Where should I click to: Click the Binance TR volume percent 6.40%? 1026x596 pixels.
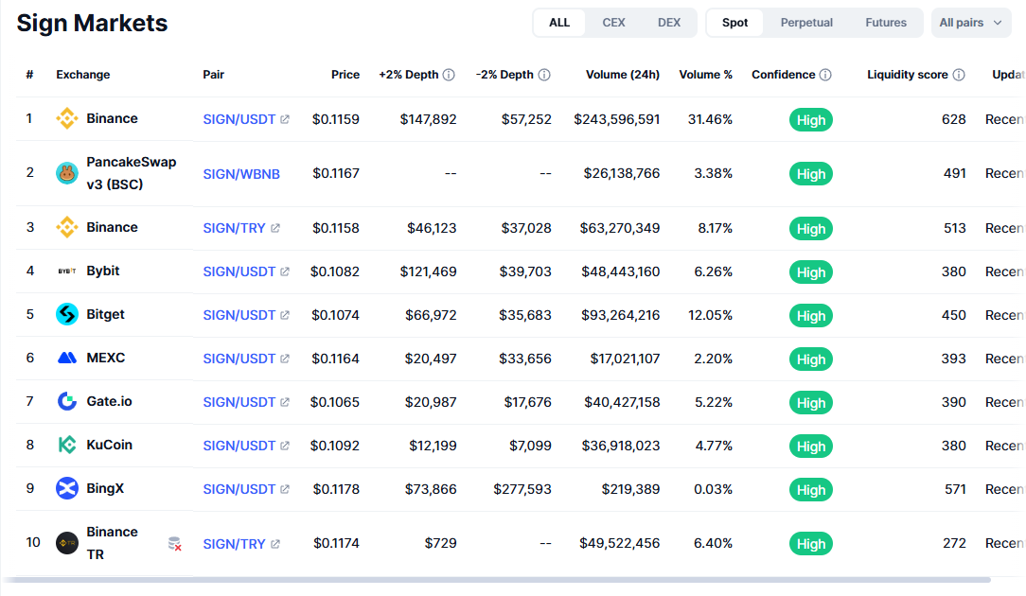[x=713, y=543]
